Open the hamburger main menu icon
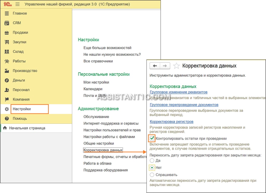 click(17, 4)
